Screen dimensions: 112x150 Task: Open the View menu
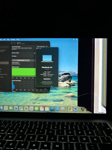tap(8, 39)
